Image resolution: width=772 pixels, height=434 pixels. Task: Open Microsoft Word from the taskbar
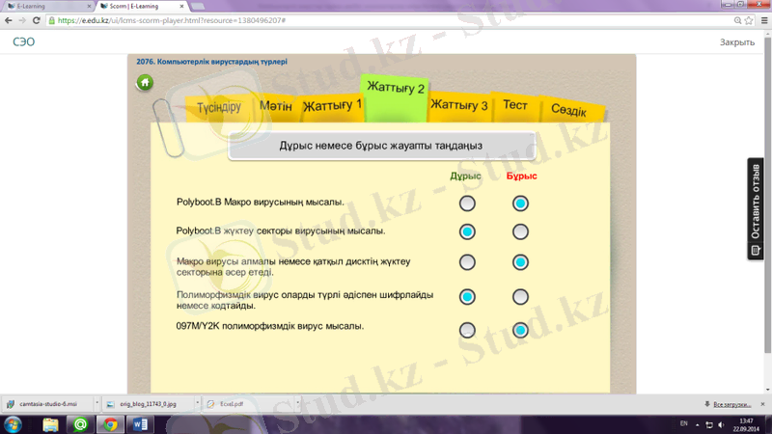pyautogui.click(x=138, y=423)
